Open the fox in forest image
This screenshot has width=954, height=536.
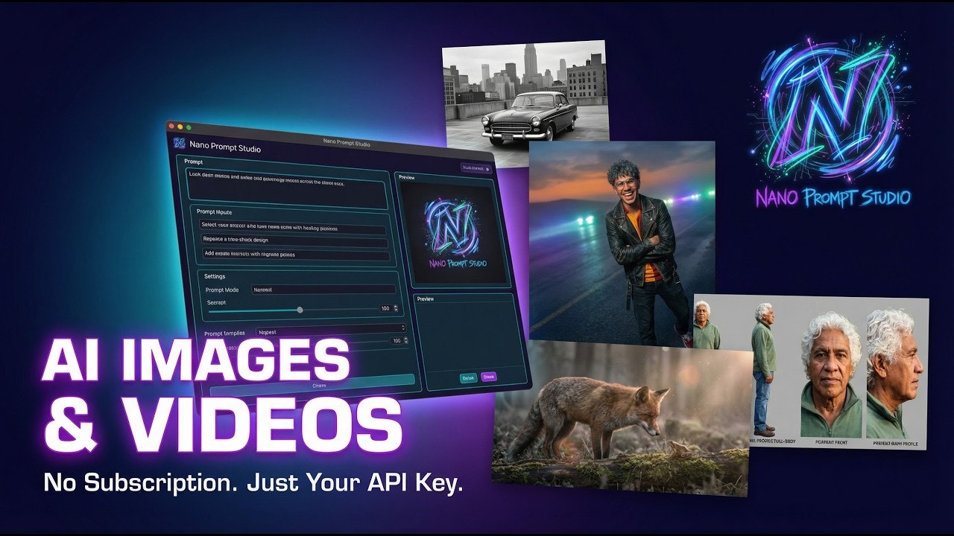622,417
